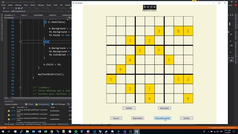This screenshot has height=134, width=238.
Task: Click the second icon in sudoku debug toolbar
Action: pos(148,7)
